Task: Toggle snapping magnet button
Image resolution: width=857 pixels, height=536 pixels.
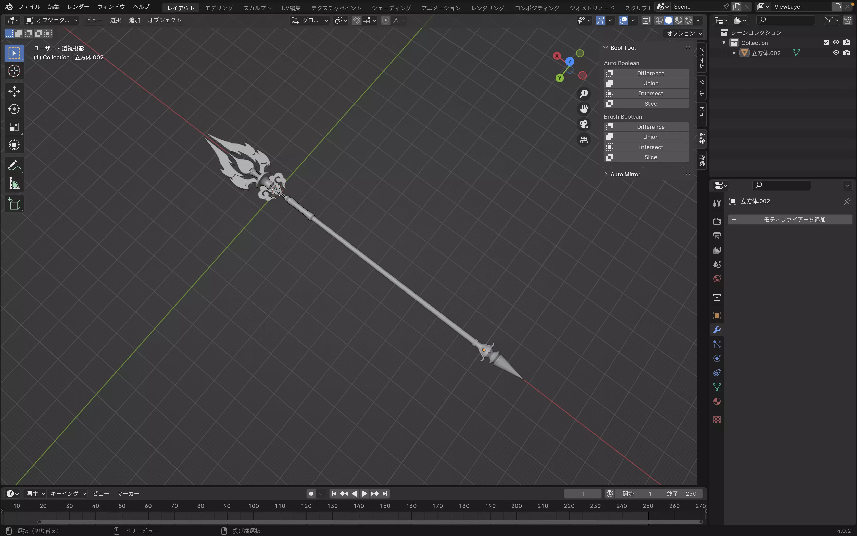Action: [x=356, y=20]
